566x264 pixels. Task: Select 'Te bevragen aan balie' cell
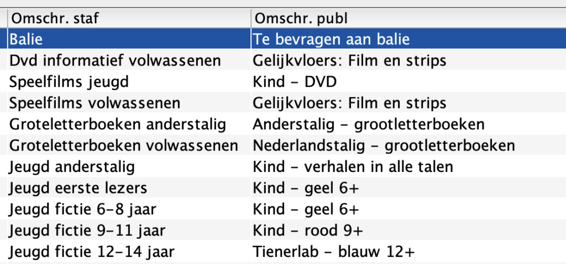(331, 40)
